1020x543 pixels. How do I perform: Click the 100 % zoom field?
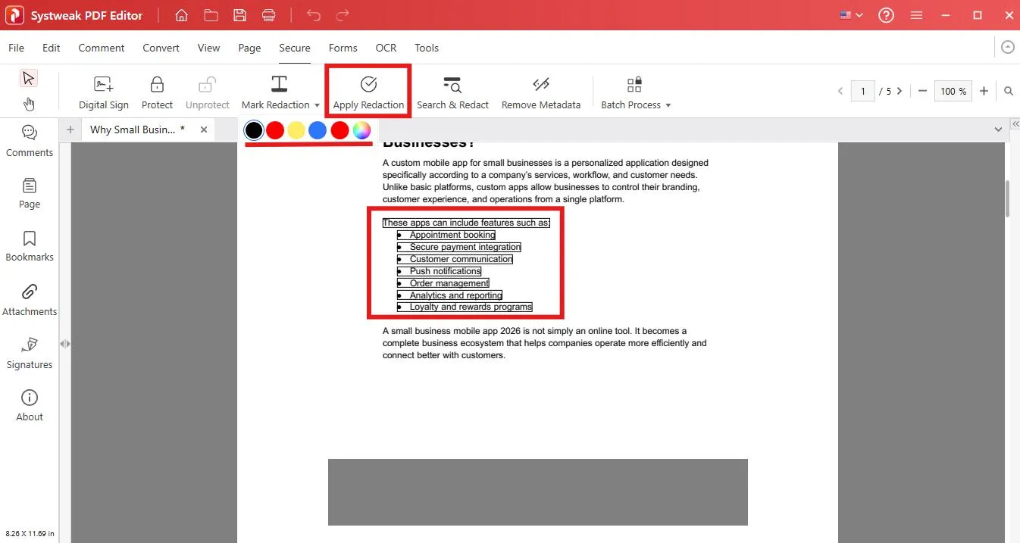(953, 91)
